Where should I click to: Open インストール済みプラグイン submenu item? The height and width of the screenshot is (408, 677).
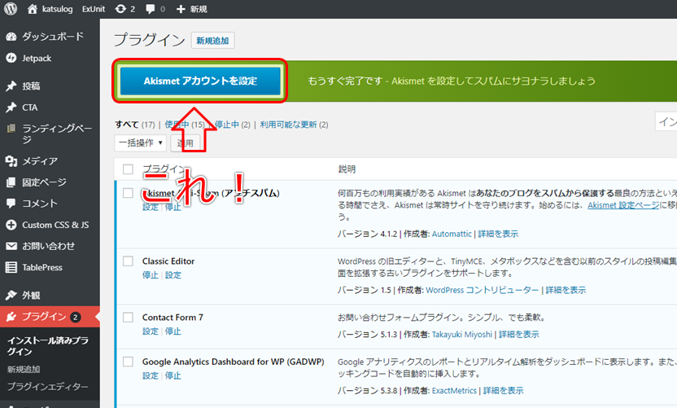47,346
